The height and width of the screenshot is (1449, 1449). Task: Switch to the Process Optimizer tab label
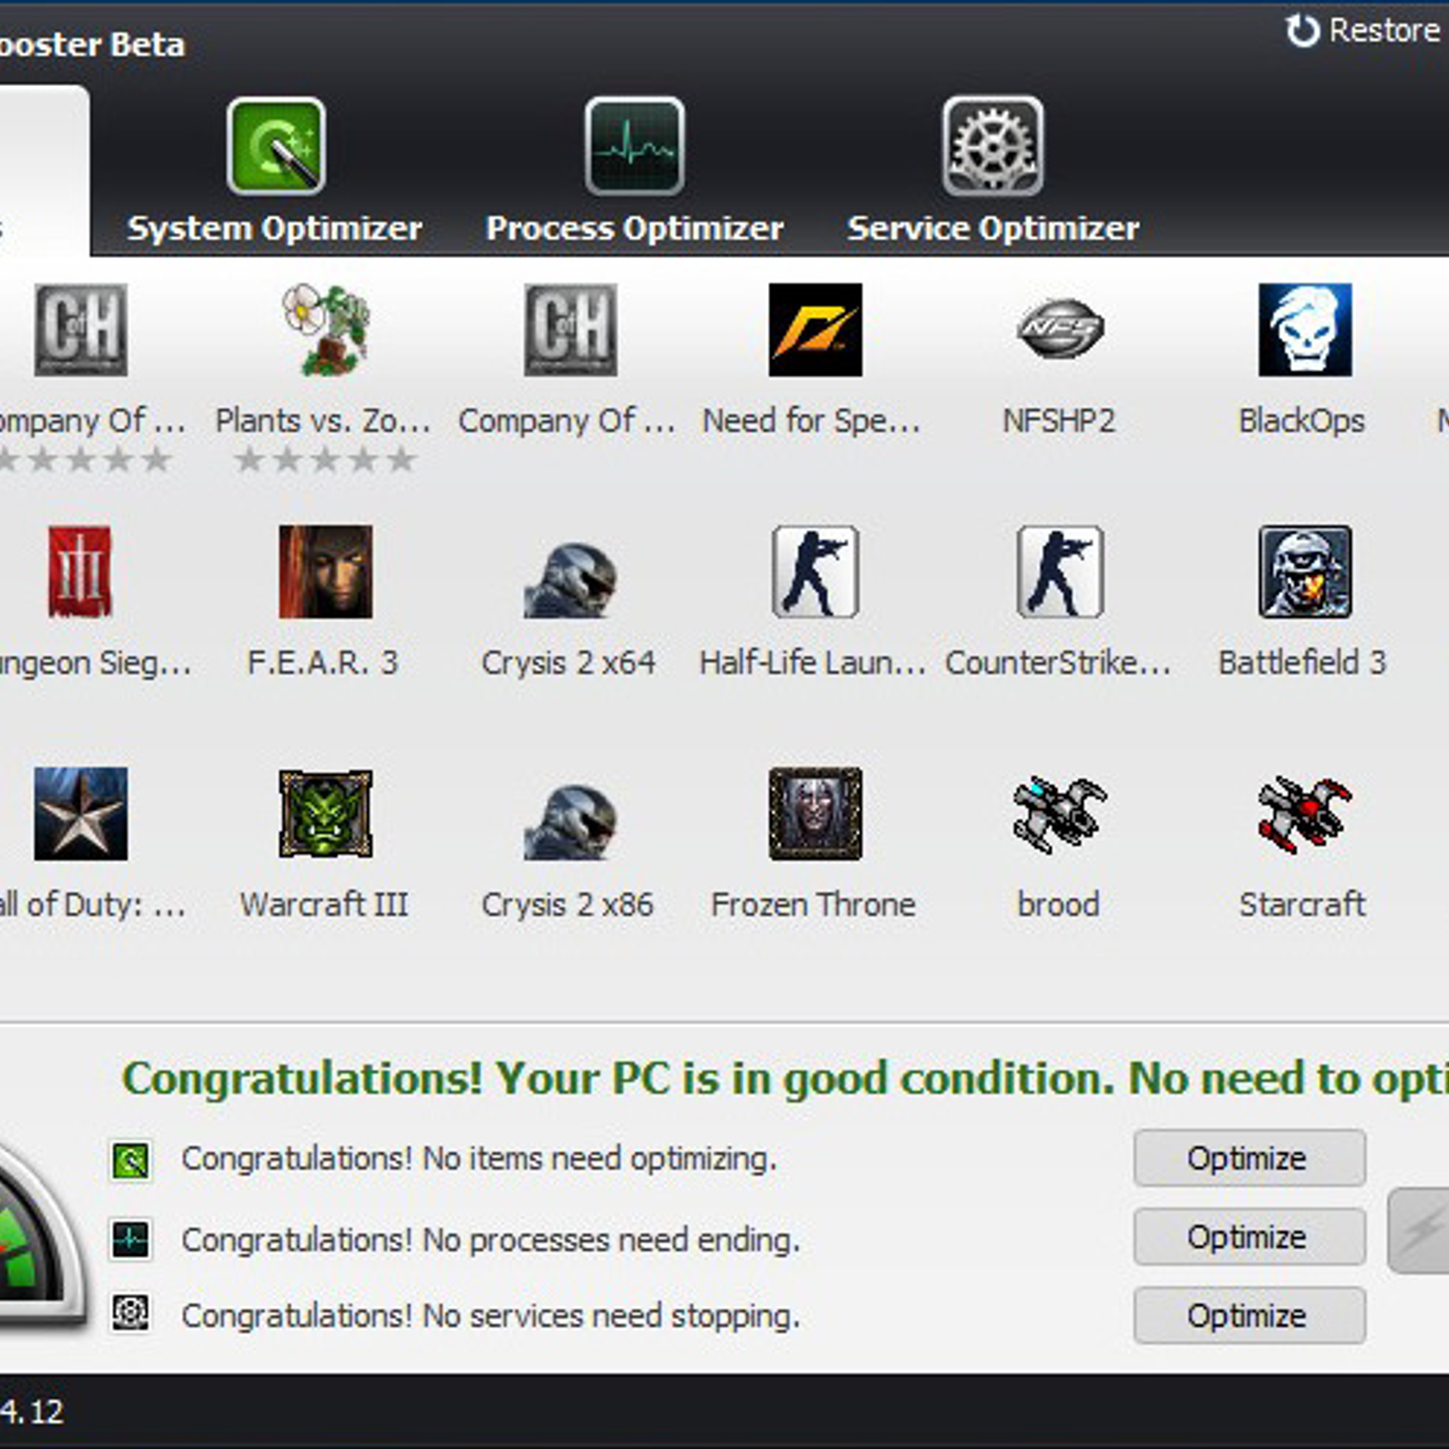point(634,228)
